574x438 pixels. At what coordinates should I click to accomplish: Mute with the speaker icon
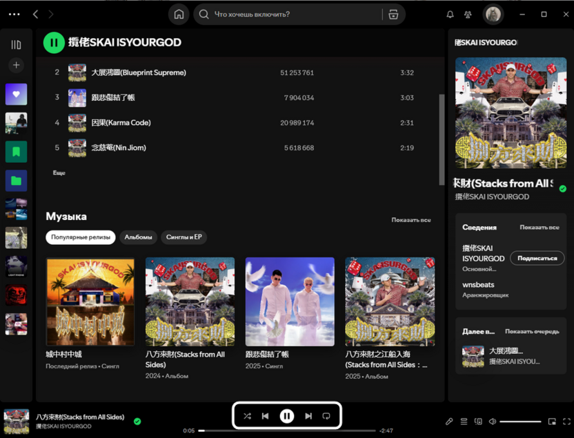coord(493,421)
